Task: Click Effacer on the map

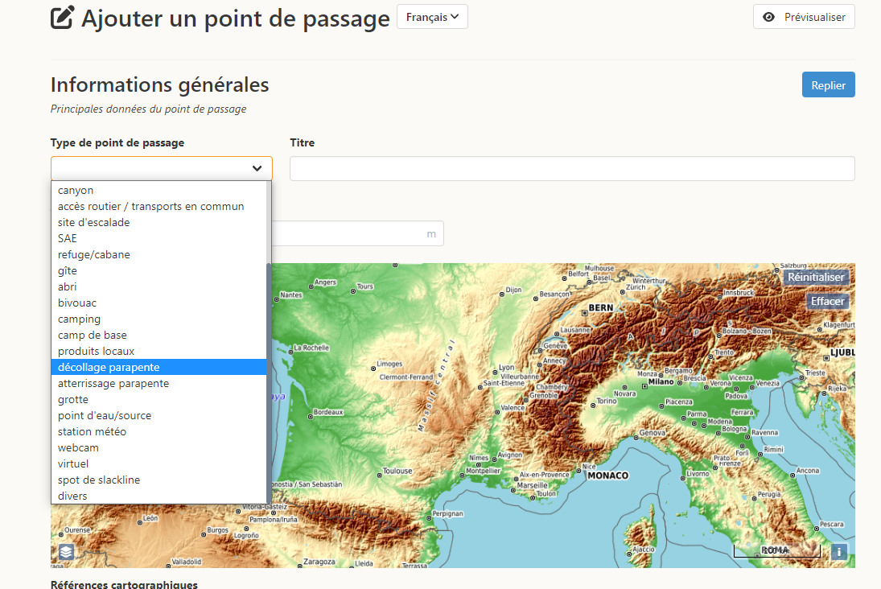Action: click(827, 301)
